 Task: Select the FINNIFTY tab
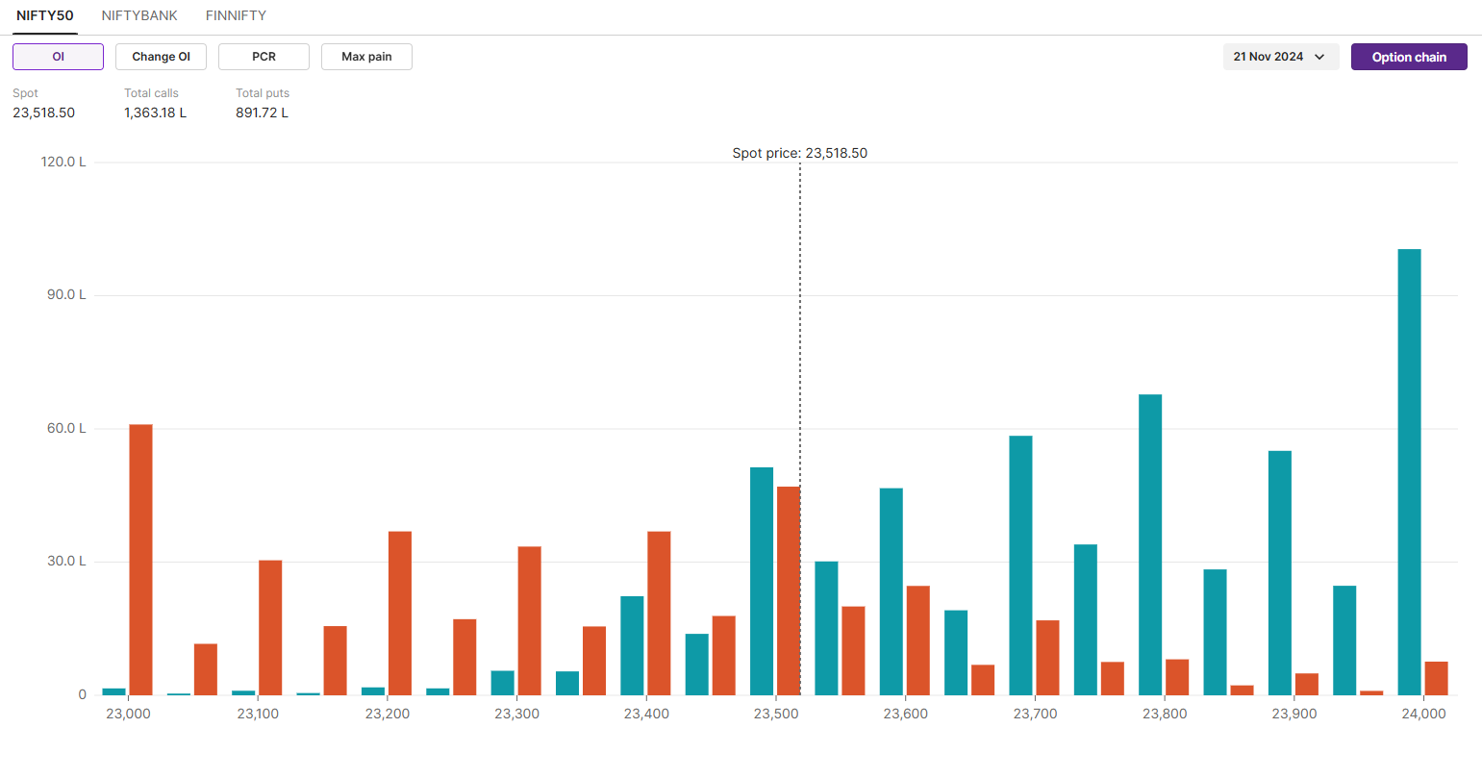(236, 15)
